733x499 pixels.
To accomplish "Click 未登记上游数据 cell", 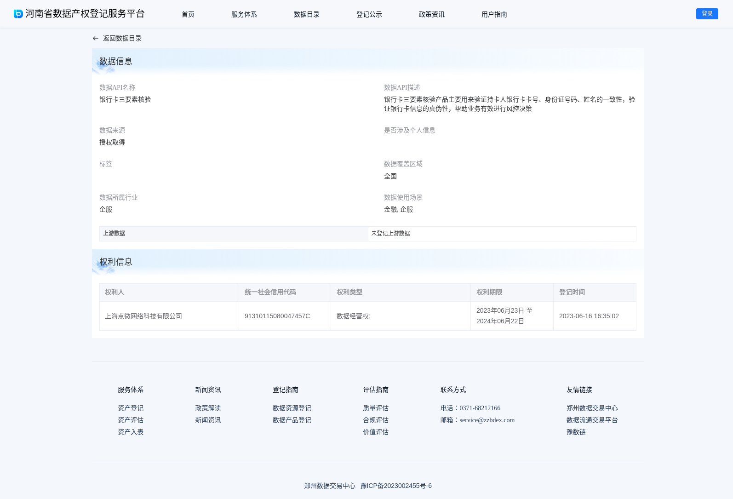I will click(502, 234).
